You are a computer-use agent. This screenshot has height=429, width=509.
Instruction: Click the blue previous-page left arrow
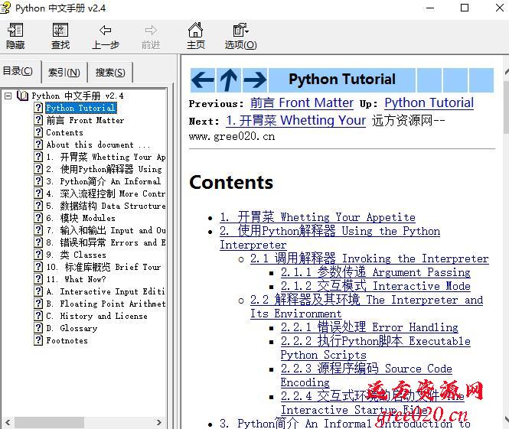(202, 80)
